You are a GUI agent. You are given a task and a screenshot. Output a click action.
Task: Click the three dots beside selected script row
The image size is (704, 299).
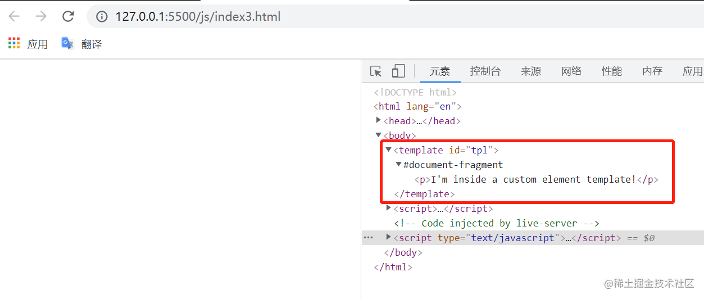click(368, 238)
